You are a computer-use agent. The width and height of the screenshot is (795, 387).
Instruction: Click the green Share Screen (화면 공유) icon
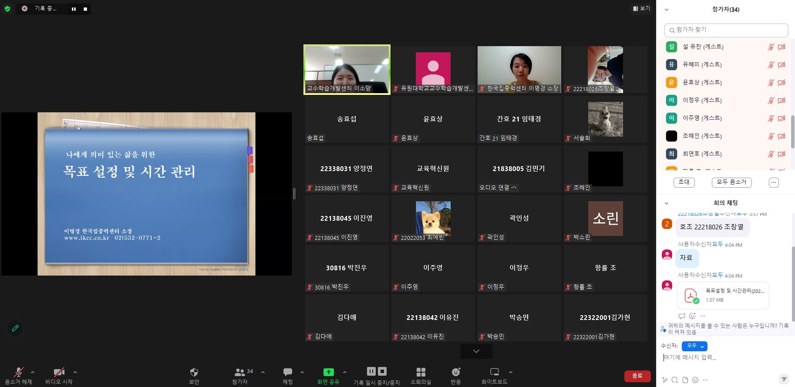pos(328,373)
